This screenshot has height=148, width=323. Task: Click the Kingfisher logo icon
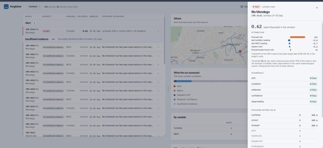(x=6, y=6)
